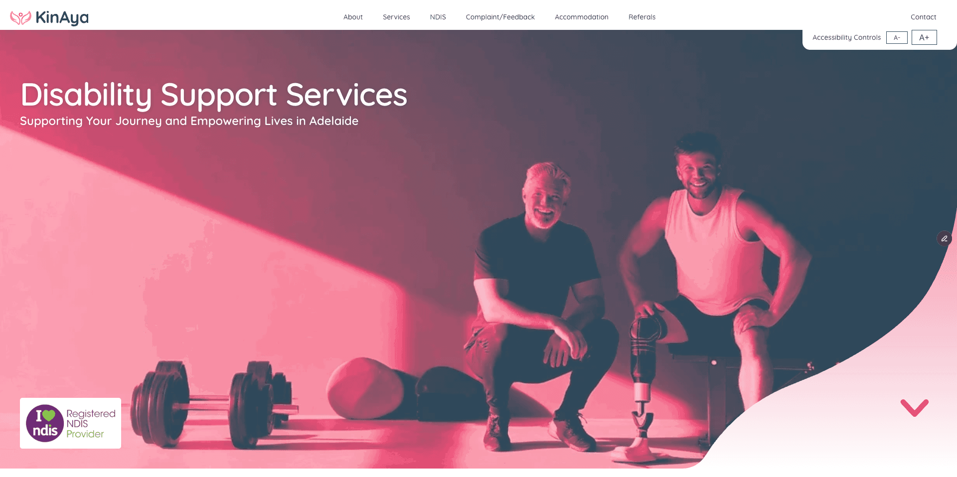Click the KinAya butterfly logo icon
The image size is (957, 477).
pyautogui.click(x=20, y=18)
